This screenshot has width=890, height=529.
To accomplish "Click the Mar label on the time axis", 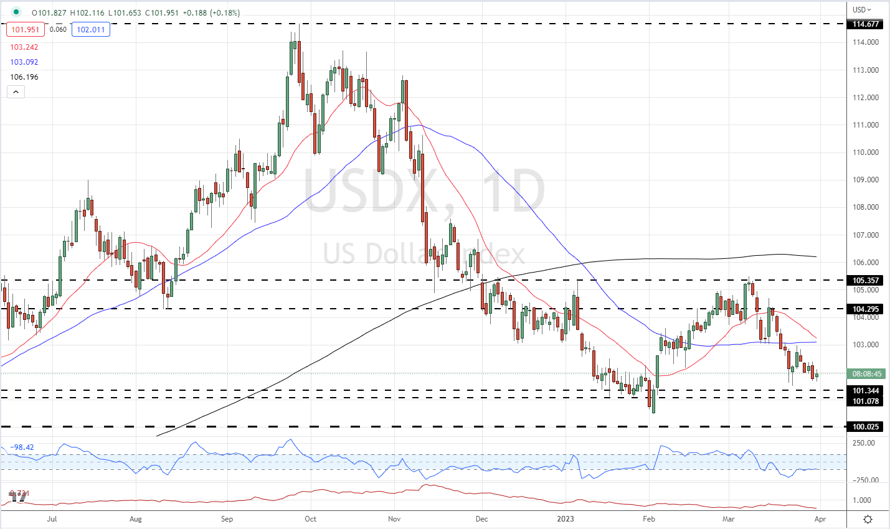I will click(728, 519).
